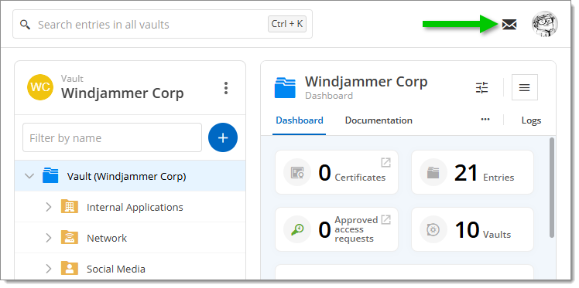Open the user profile avatar
Viewport: 579px width, 288px height.
pyautogui.click(x=545, y=24)
